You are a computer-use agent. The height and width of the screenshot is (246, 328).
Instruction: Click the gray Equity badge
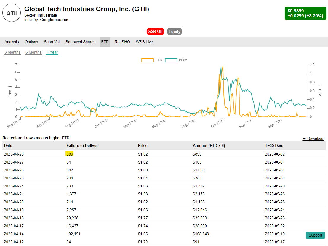[174, 31]
